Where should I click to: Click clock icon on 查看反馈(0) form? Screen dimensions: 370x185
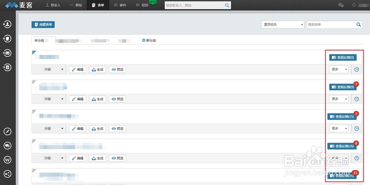point(357,70)
